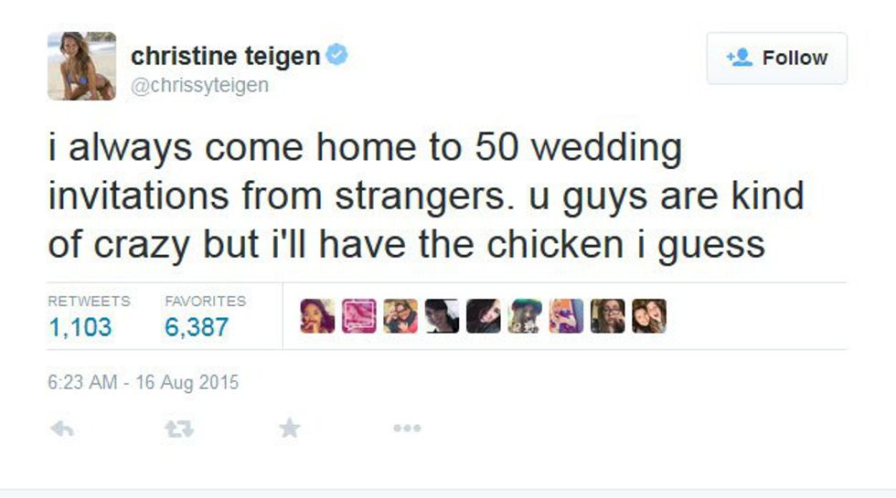Open the @chrissyteigen handle link
The image size is (896, 498).
point(200,85)
